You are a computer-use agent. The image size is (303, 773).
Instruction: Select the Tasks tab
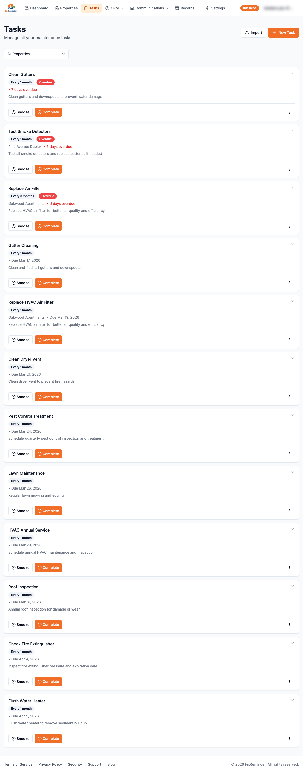coord(91,8)
